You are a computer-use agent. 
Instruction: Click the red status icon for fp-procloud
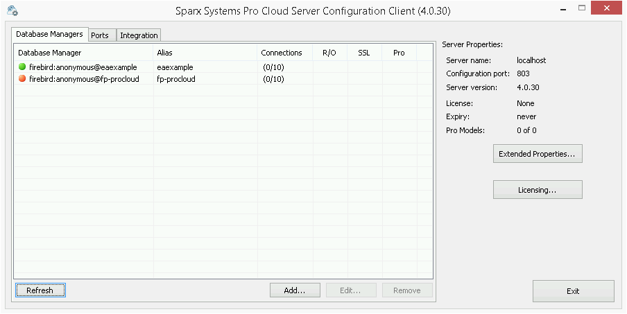point(22,79)
